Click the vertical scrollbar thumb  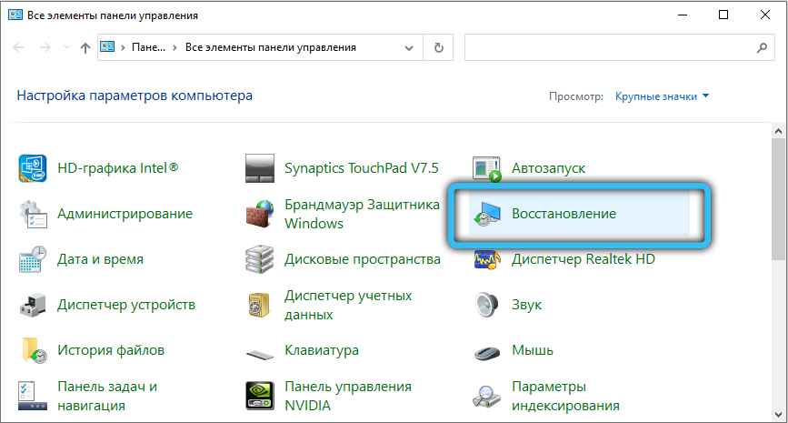coord(778,200)
